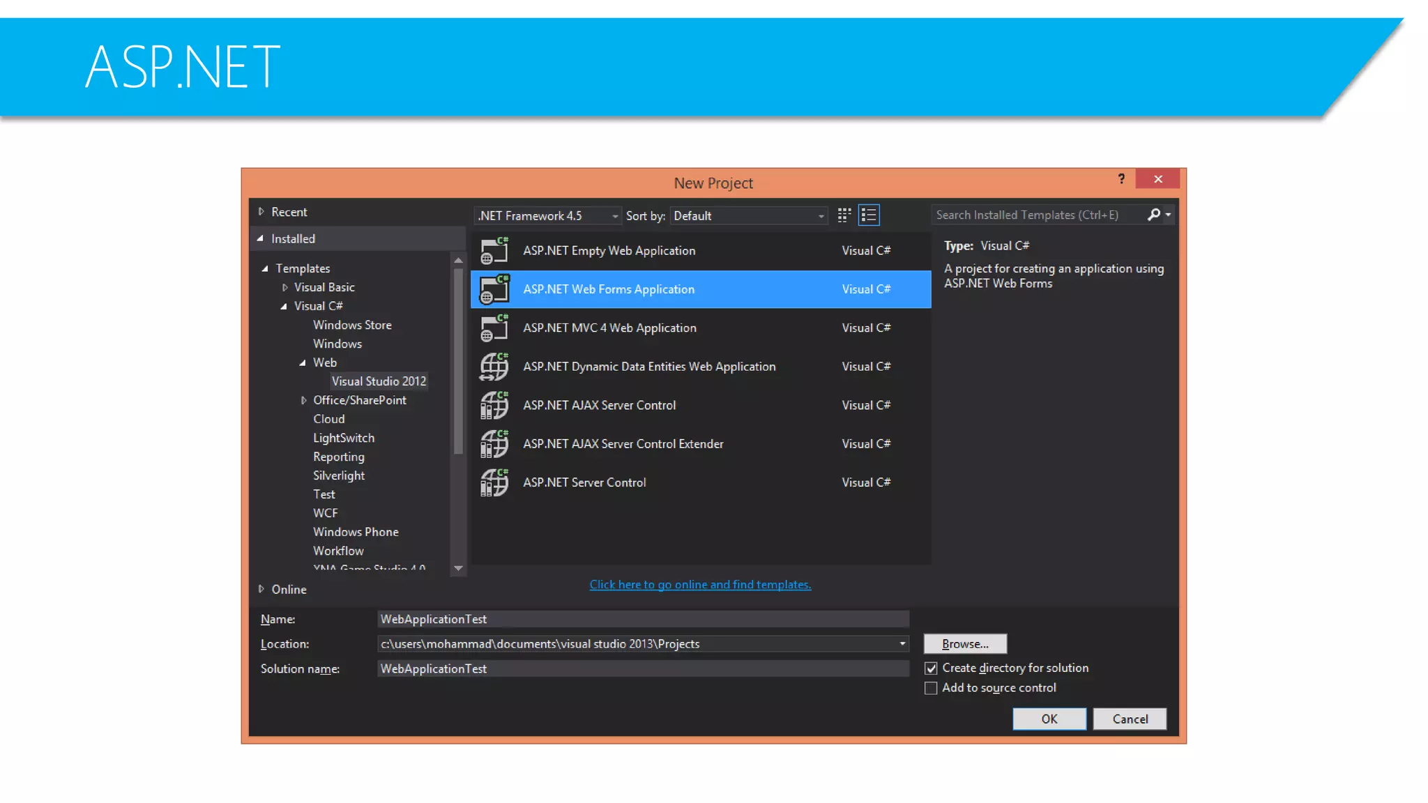The height and width of the screenshot is (803, 1428).
Task: Collapse the Visual C# node arrow
Action: (x=284, y=306)
